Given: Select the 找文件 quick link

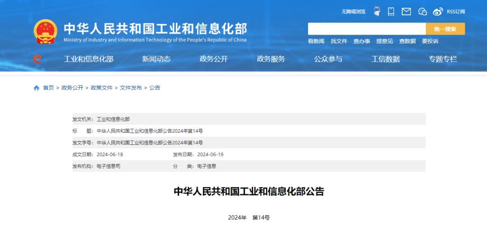Looking at the screenshot, I should coord(339,41).
